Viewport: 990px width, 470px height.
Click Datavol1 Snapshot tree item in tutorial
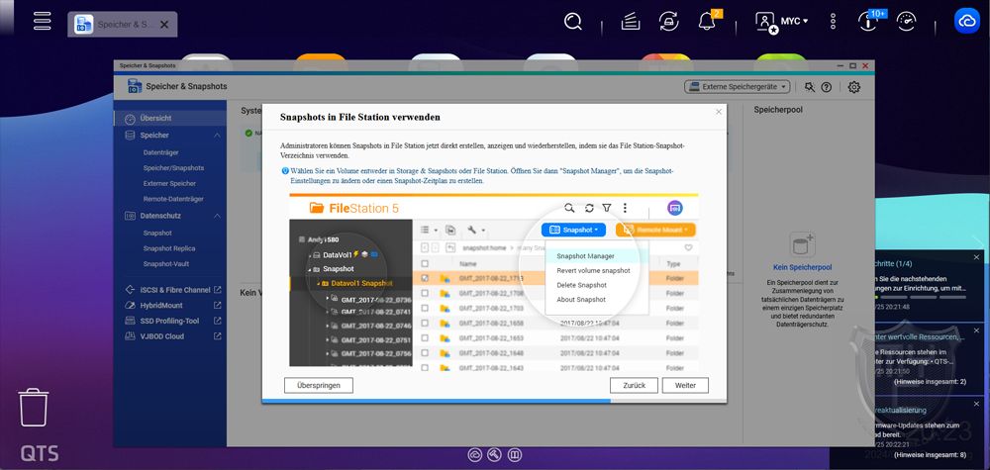pos(361,283)
